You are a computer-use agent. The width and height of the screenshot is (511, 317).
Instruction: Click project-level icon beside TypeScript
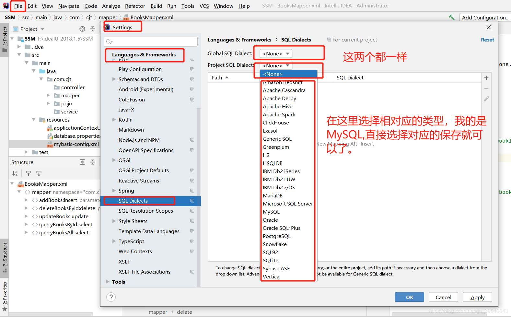pyautogui.click(x=192, y=241)
